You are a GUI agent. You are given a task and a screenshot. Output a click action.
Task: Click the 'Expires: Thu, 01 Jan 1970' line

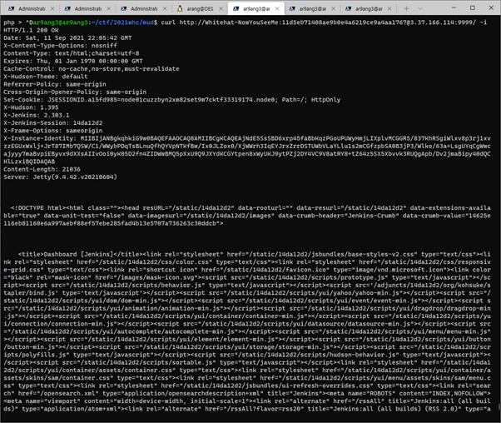click(x=73, y=61)
